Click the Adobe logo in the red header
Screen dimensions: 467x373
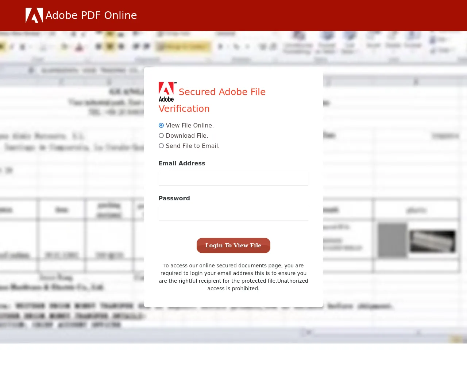click(x=34, y=15)
